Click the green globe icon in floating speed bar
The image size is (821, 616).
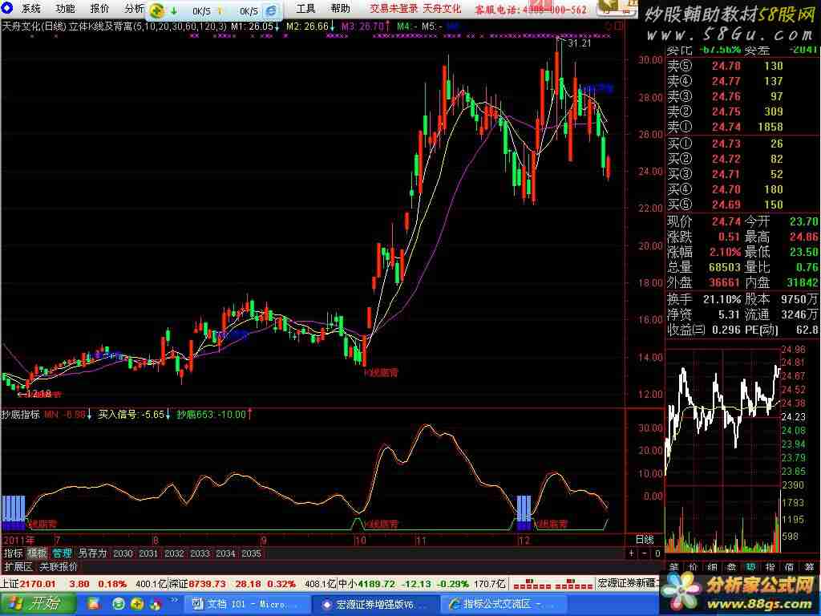(156, 10)
